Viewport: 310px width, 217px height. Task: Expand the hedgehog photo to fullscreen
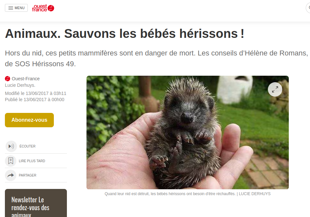click(275, 89)
